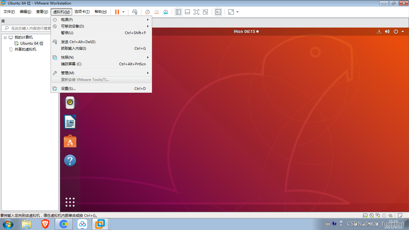Click the blue help tray icon
This screenshot has height=230, width=409.
[x=334, y=224]
